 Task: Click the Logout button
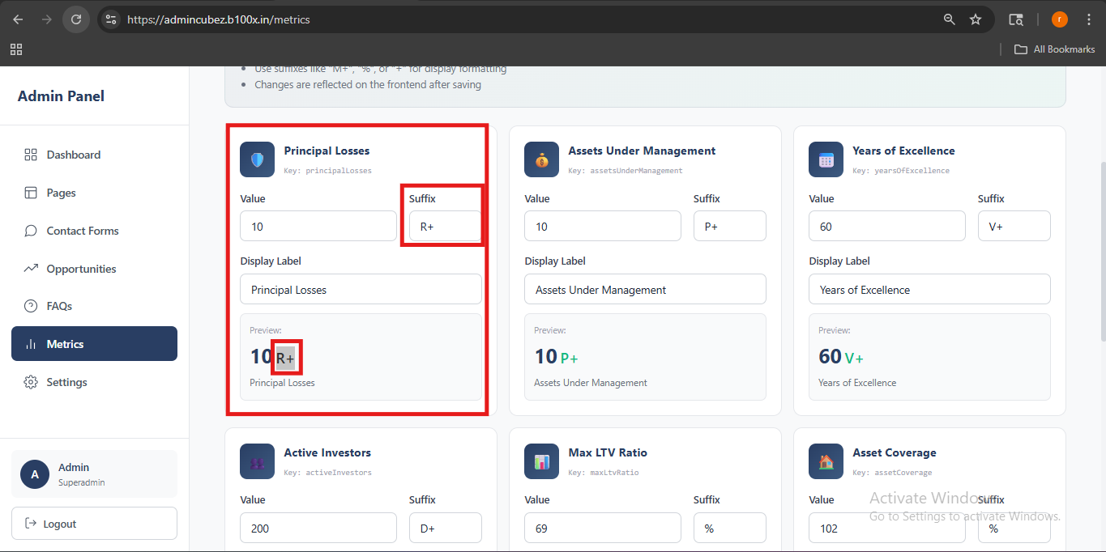(x=94, y=524)
